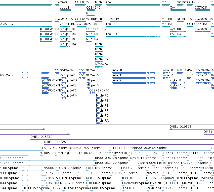Open the EP13952.3prime EST label

pos(121,148)
